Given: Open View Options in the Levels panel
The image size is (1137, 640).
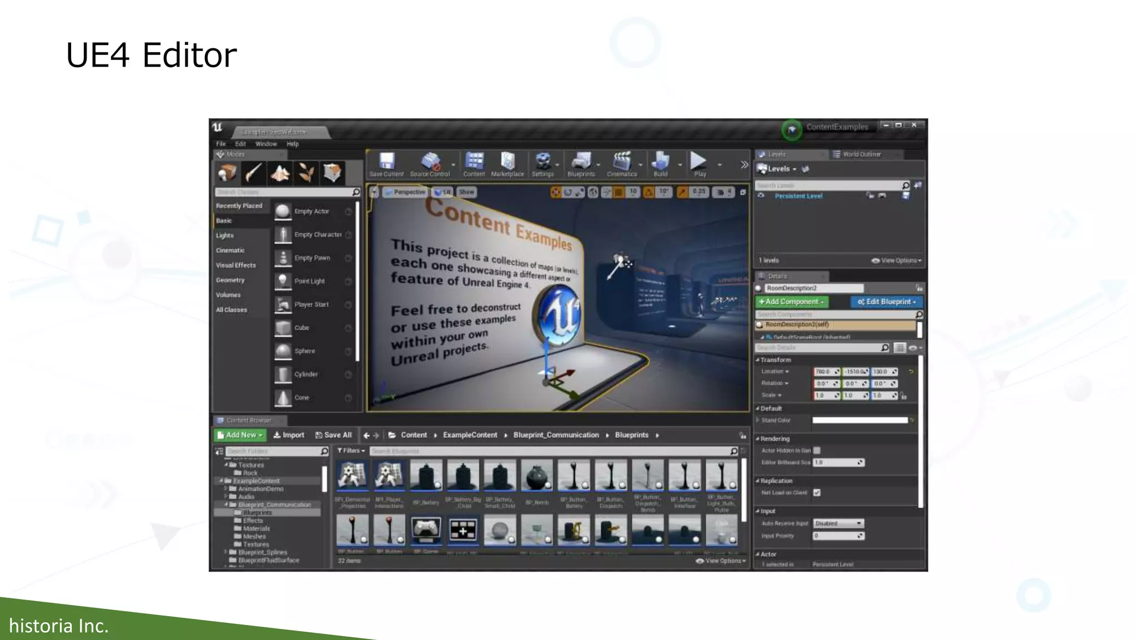Looking at the screenshot, I should pyautogui.click(x=896, y=261).
